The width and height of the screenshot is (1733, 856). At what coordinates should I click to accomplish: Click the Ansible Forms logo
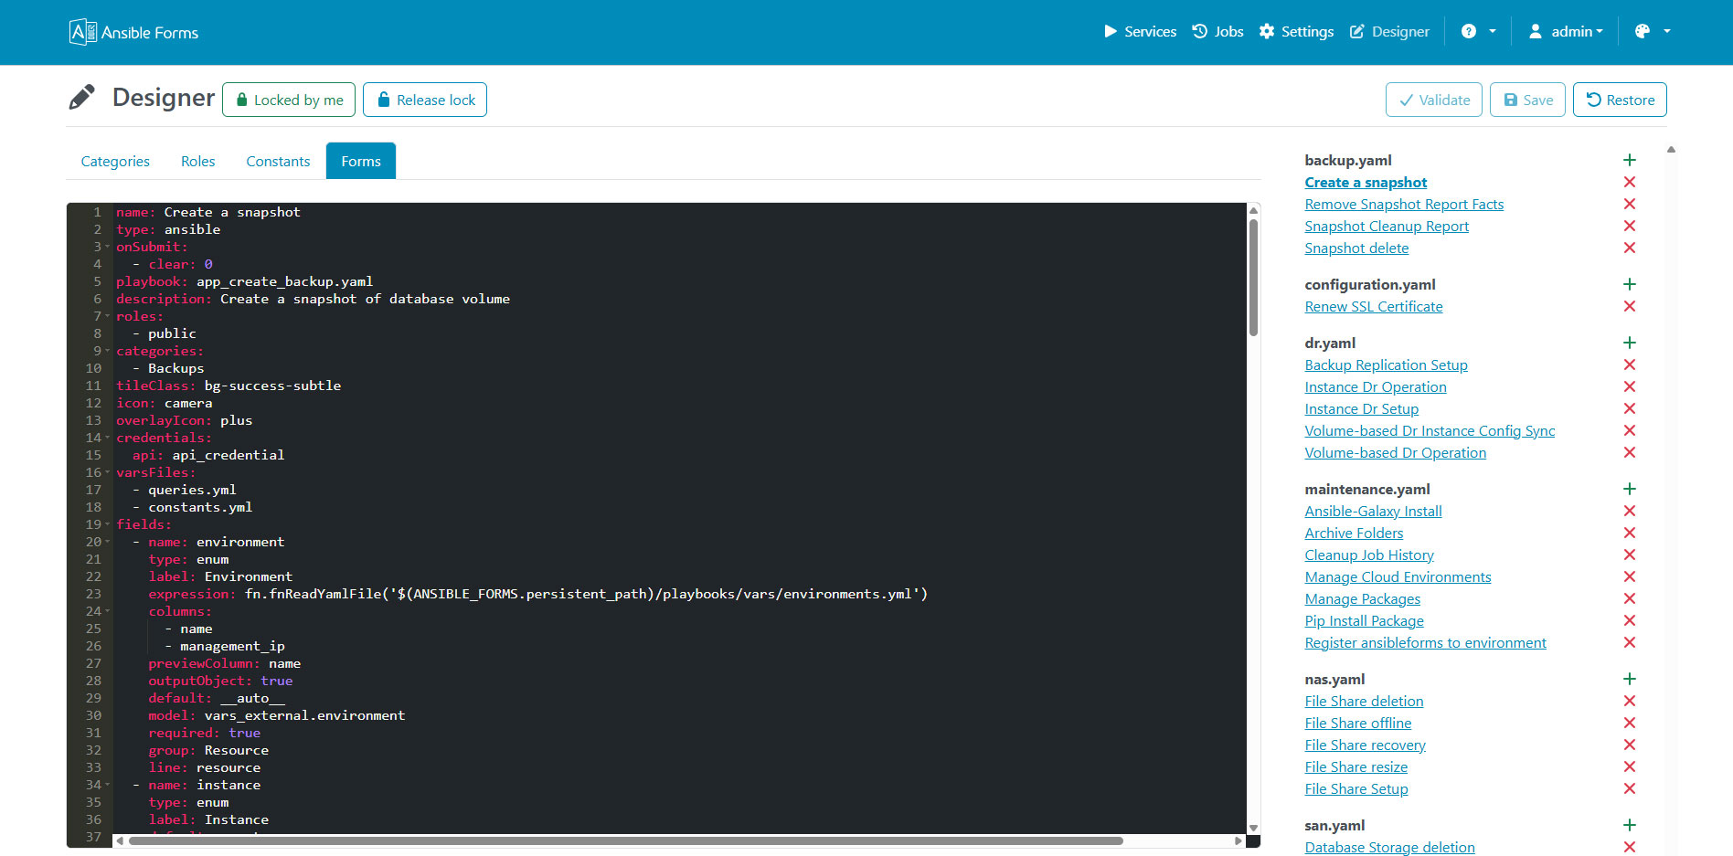point(133,31)
